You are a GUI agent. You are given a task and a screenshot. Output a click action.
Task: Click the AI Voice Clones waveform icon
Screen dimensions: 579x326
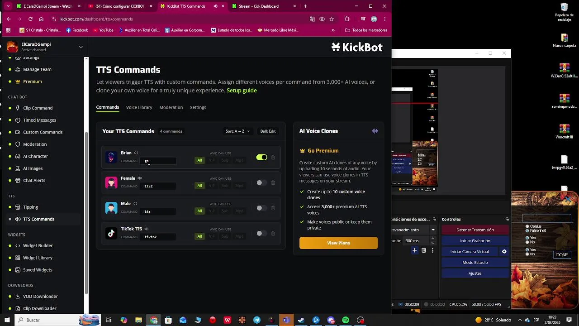pyautogui.click(x=375, y=131)
